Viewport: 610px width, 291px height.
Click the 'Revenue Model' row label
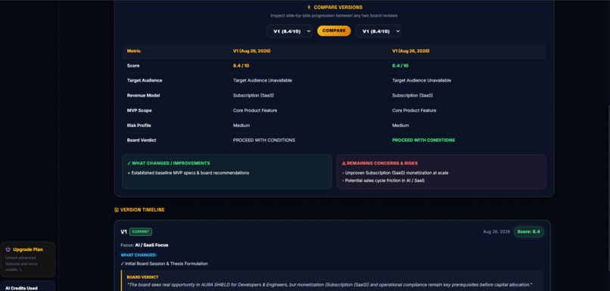143,95
